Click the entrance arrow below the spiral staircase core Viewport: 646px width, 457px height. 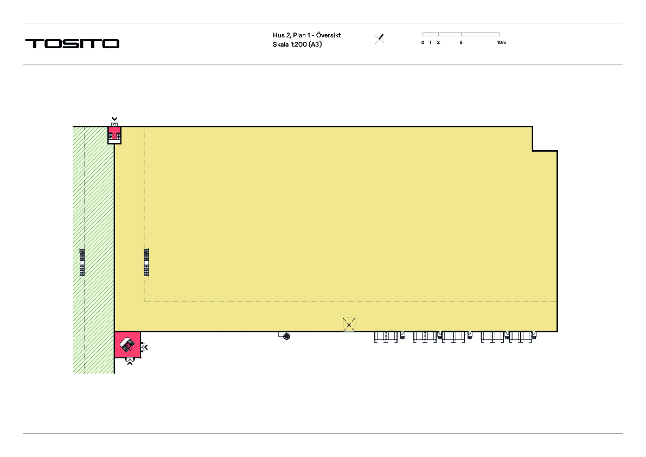click(130, 363)
